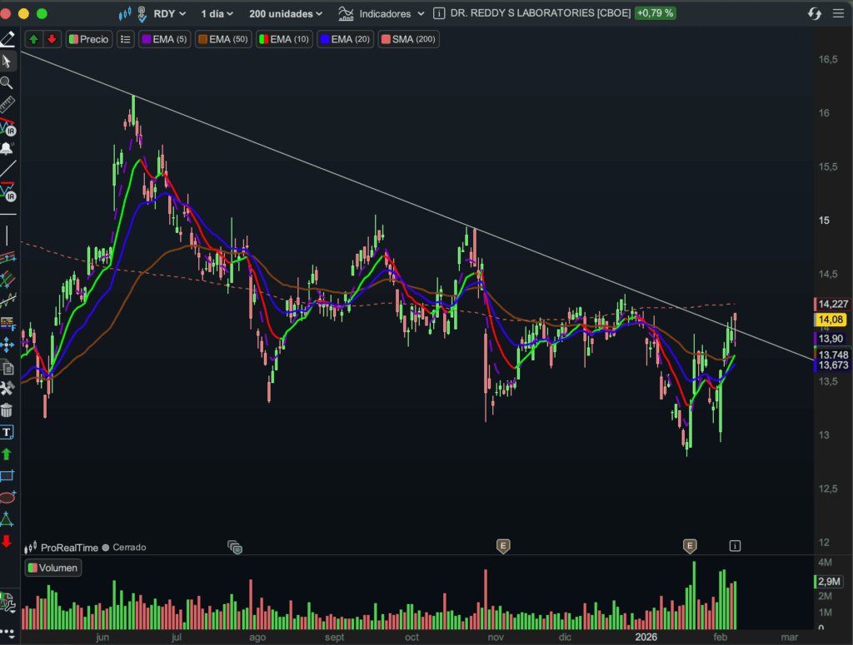Expand the '1 día' timeframe dropdown
The image size is (853, 645).
(217, 13)
